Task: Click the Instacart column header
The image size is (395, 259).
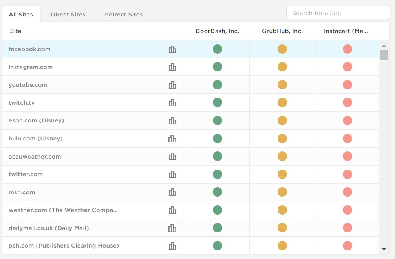Action: tap(346, 31)
